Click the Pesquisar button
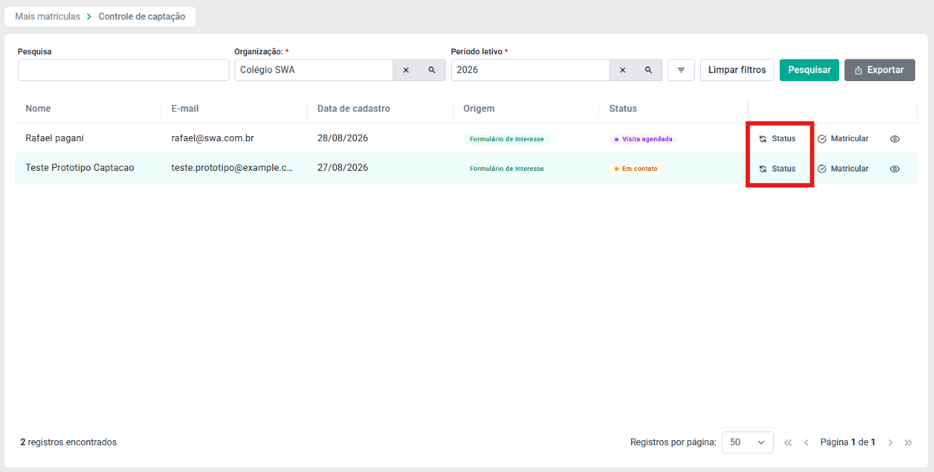The image size is (934, 472). [809, 70]
